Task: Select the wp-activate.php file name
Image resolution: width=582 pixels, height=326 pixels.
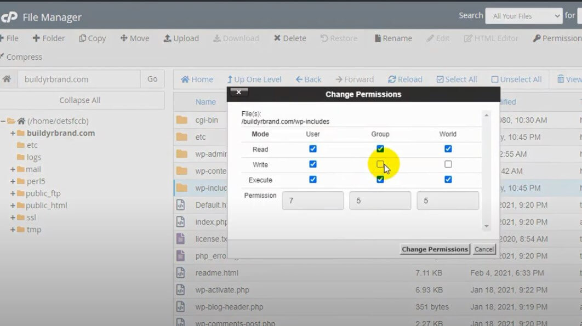Action: (x=222, y=290)
